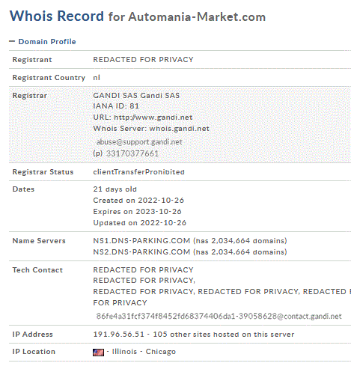This screenshot has height=366, width=351.
Task: Select Whois Server: whois.gandi.net text
Action: (x=151, y=129)
